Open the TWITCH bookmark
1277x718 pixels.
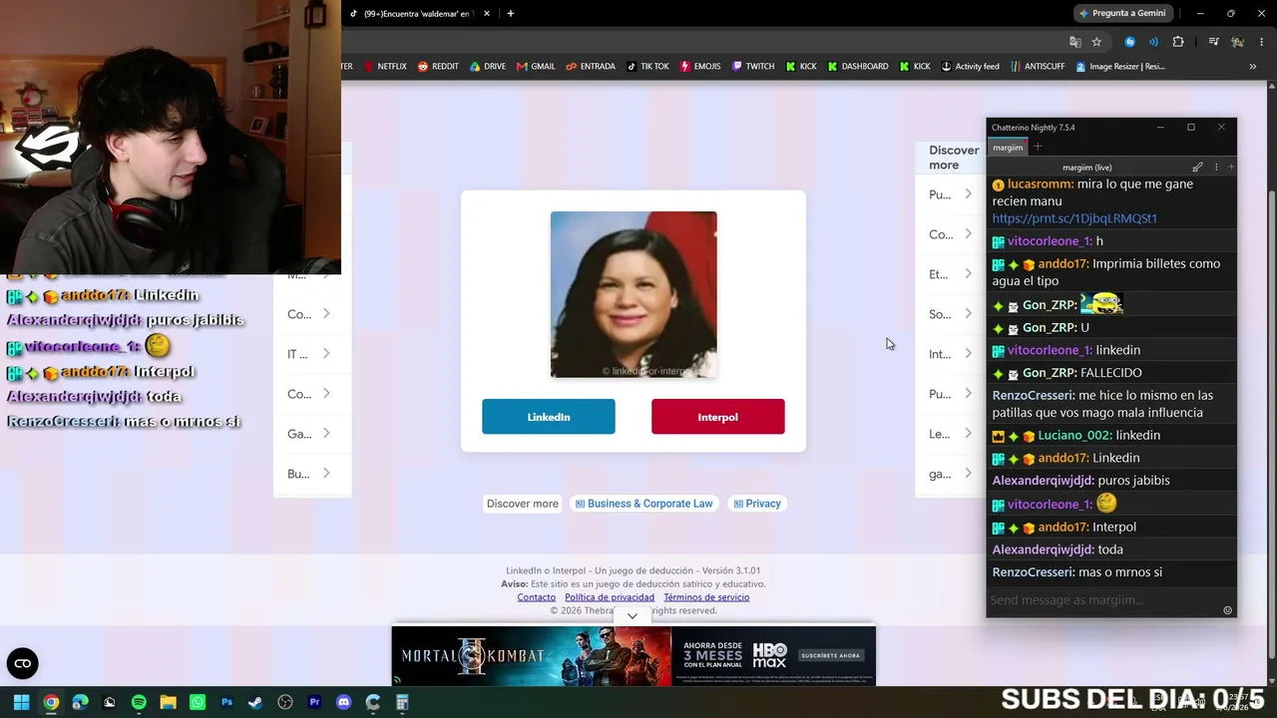pos(753,67)
